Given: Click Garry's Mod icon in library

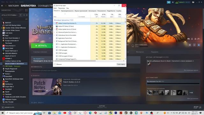Looking at the screenshot, I should coord(4,48).
